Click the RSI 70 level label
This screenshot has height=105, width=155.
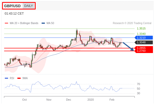(138, 84)
